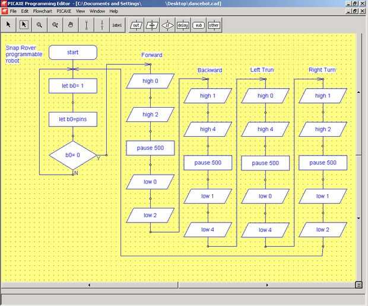368x306 pixels.
Task: Select the hand pan tool
Action: 71,25
